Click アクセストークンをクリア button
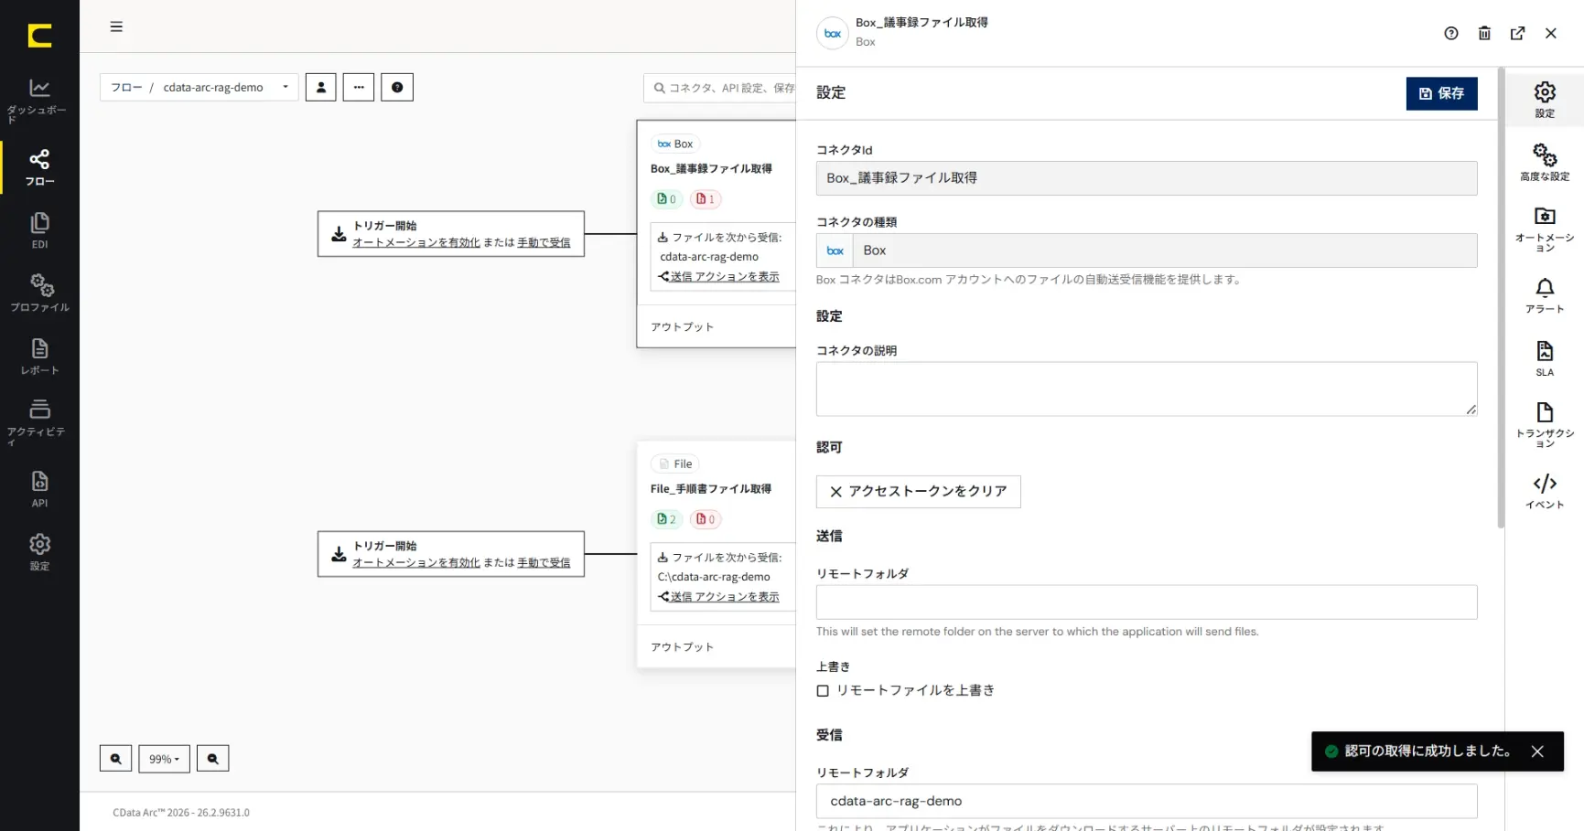This screenshot has width=1584, height=831. click(918, 492)
